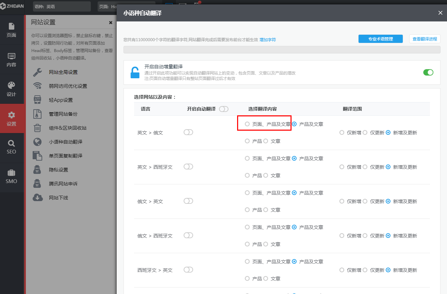Toggle auto translate for 英文 > 俄文
This screenshot has width=447, height=294.
point(188,132)
